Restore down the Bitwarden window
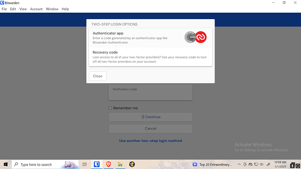The height and width of the screenshot is (169, 301). click(284, 3)
